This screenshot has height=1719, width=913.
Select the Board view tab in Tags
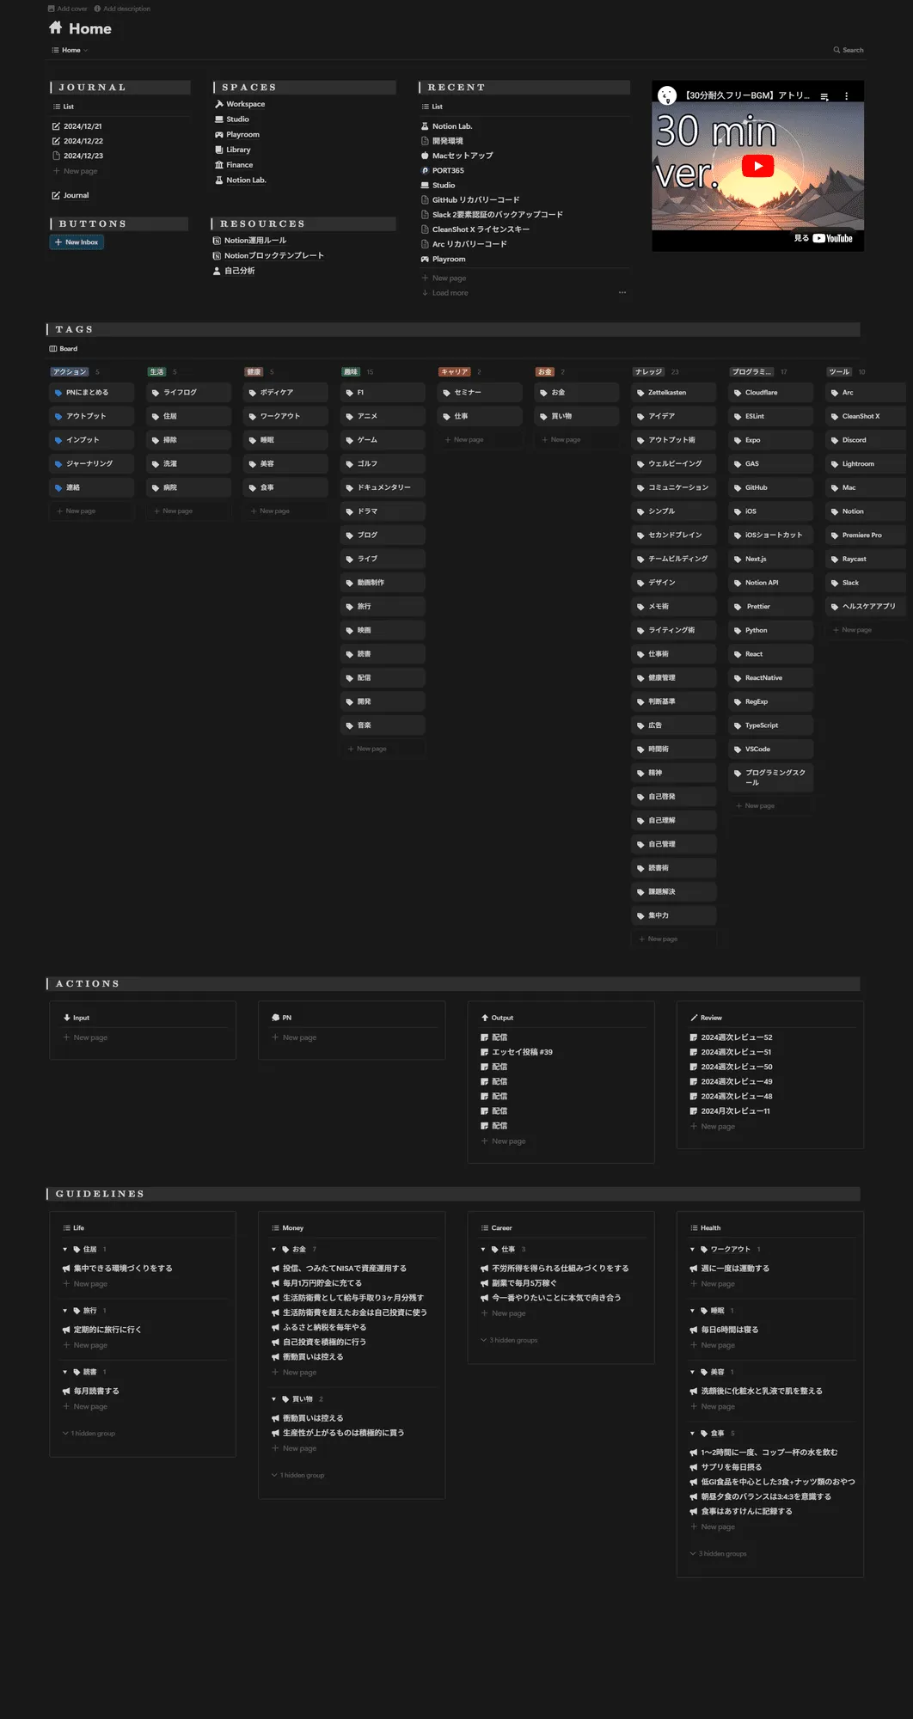click(64, 349)
